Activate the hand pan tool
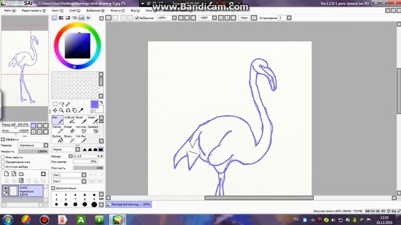 pos(75,111)
